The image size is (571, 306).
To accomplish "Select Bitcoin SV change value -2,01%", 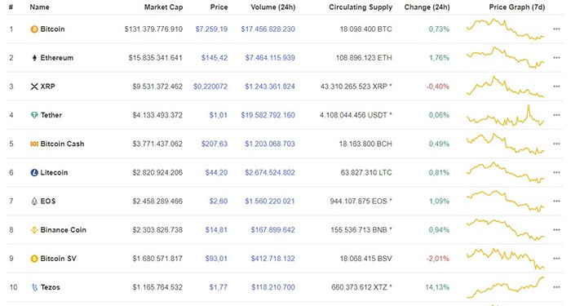I will (438, 259).
